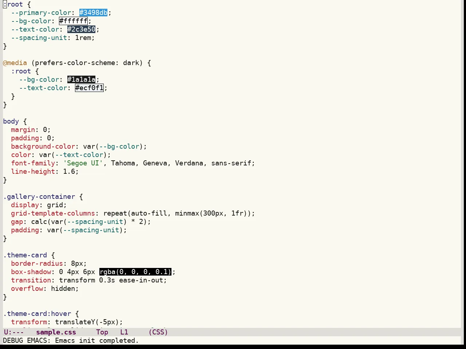This screenshot has height=349, width=466.
Task: Click the gap property line
Action: coord(81,222)
